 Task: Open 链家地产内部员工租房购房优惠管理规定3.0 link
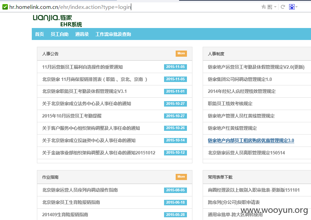tap(251, 140)
